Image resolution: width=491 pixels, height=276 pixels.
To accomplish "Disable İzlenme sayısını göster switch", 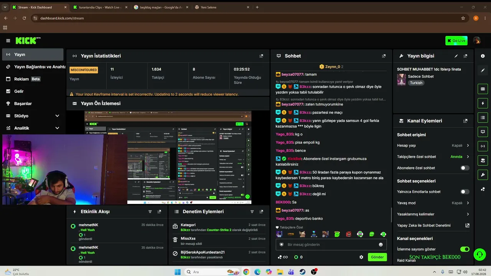I will [465, 249].
